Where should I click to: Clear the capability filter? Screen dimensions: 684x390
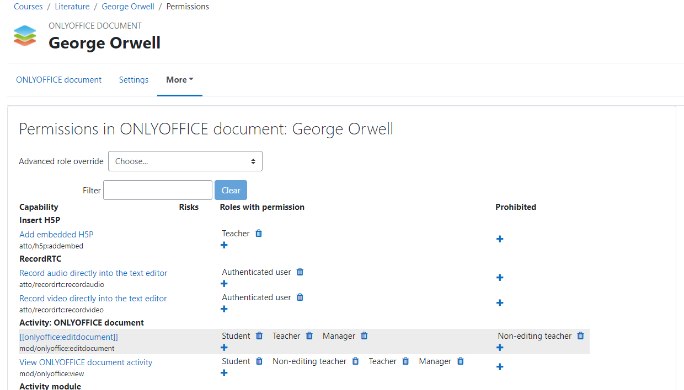click(x=231, y=190)
